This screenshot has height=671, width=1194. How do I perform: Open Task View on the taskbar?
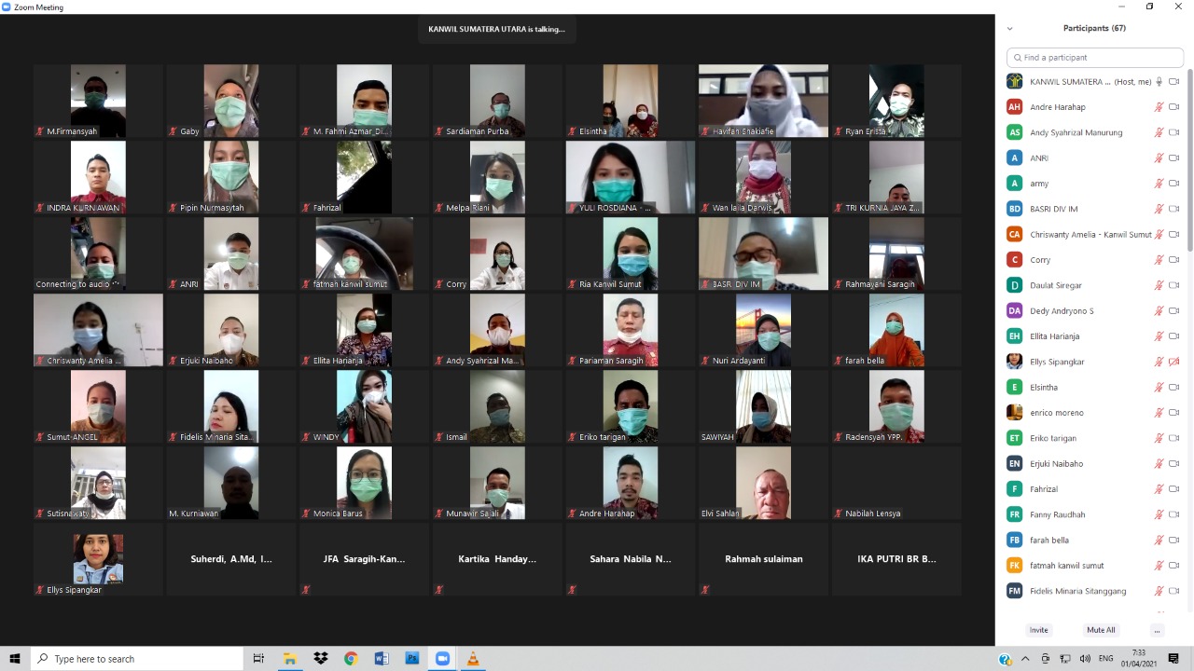click(258, 659)
